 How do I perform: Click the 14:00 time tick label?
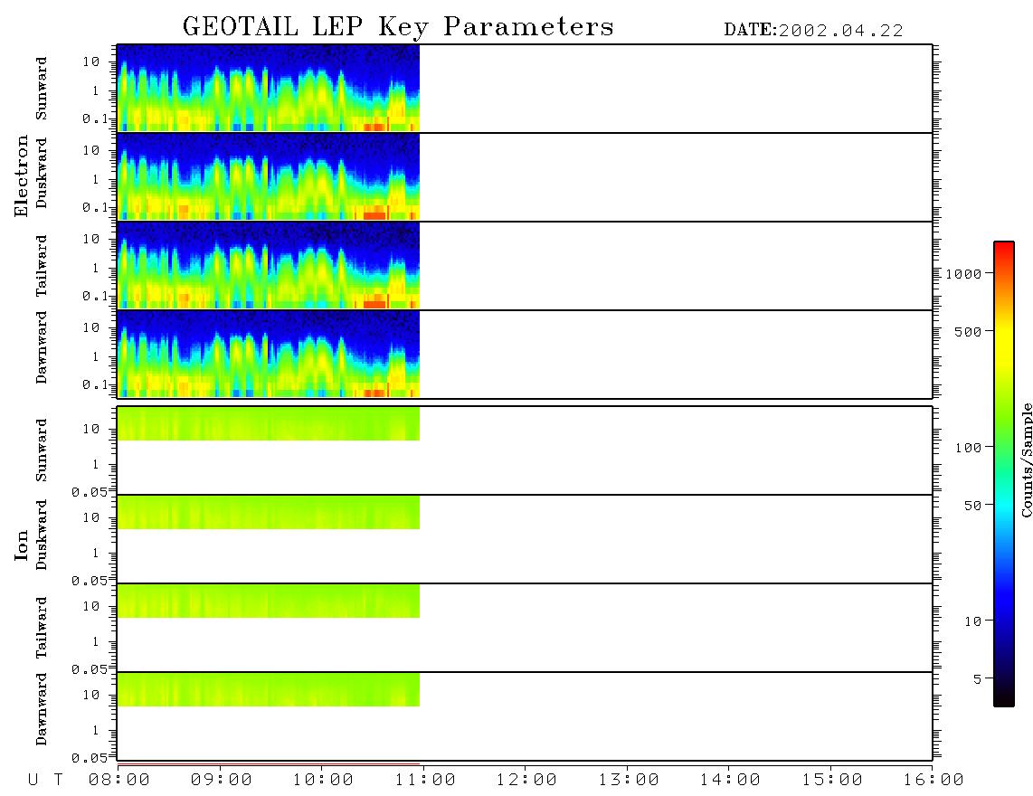(x=730, y=781)
